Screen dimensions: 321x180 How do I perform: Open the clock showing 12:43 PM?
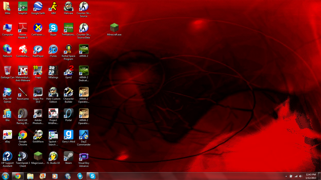(x=311, y=176)
